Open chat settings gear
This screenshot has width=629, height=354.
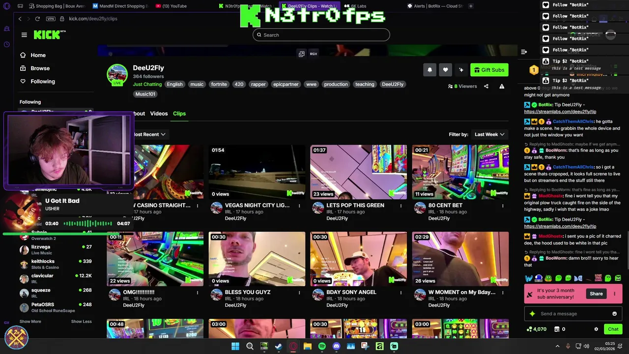click(x=596, y=329)
